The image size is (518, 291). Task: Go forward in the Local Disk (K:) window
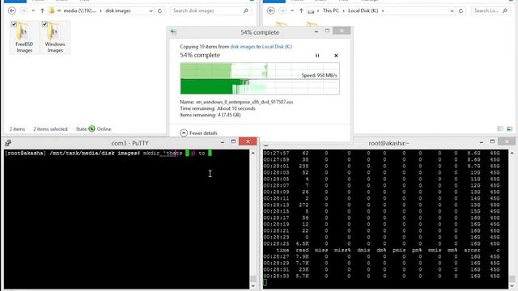click(282, 11)
